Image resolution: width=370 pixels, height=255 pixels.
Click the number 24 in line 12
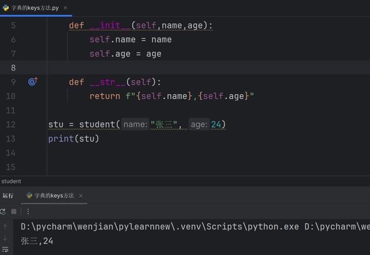pyautogui.click(x=216, y=124)
